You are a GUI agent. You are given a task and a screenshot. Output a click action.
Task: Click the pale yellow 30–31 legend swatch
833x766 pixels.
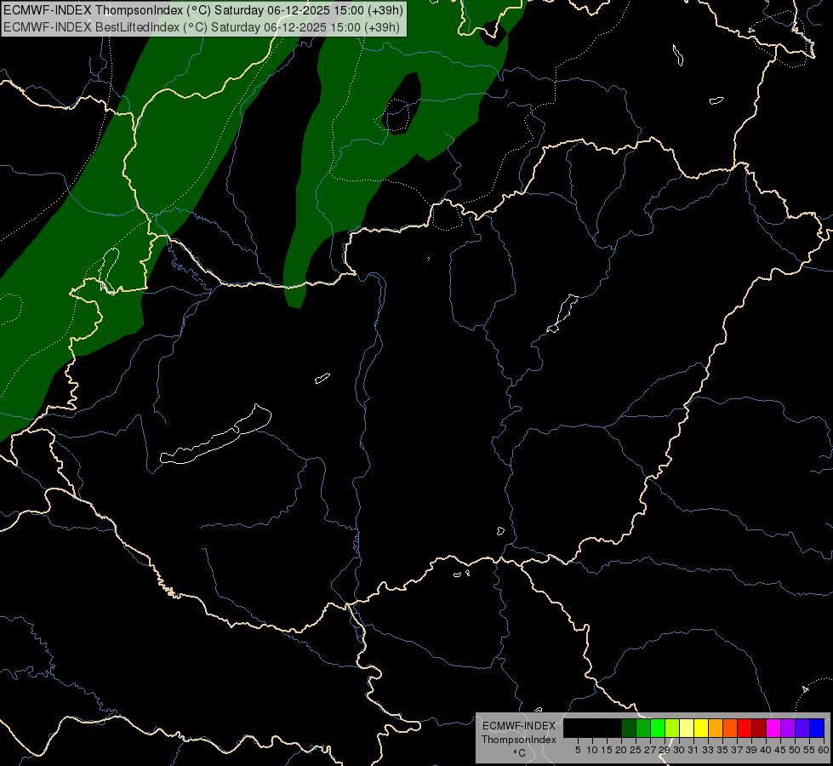coord(687,728)
